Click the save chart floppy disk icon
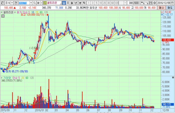 [150, 3]
